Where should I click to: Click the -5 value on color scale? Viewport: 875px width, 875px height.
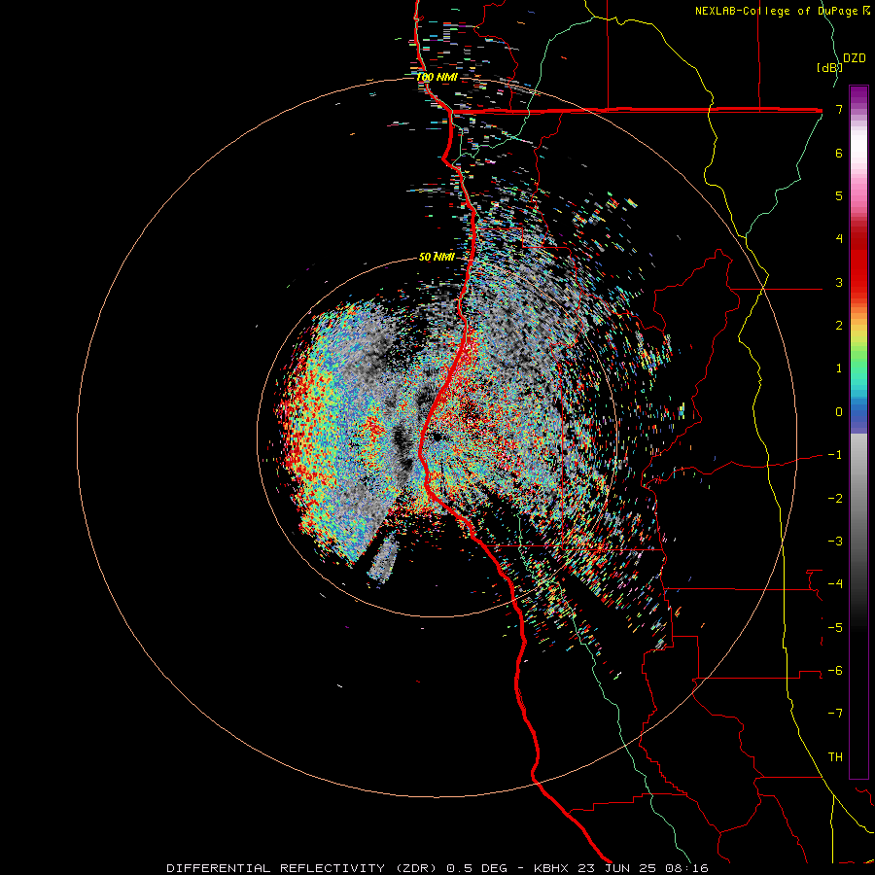click(x=835, y=628)
